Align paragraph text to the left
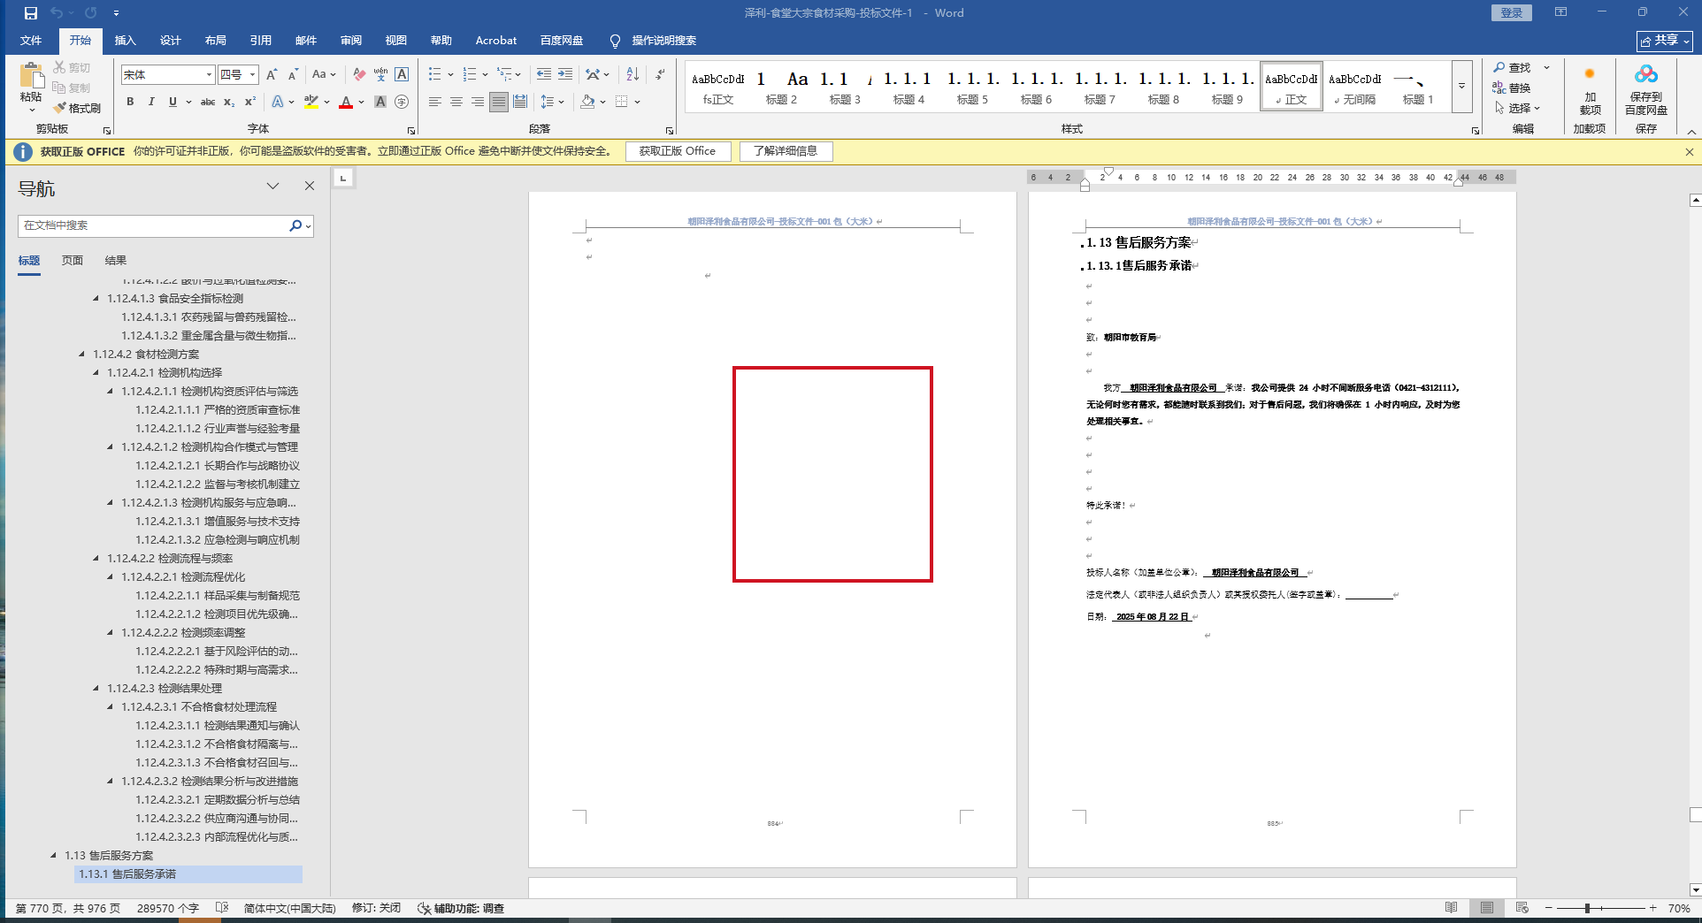Screen dimensions: 1702x923 point(434,102)
